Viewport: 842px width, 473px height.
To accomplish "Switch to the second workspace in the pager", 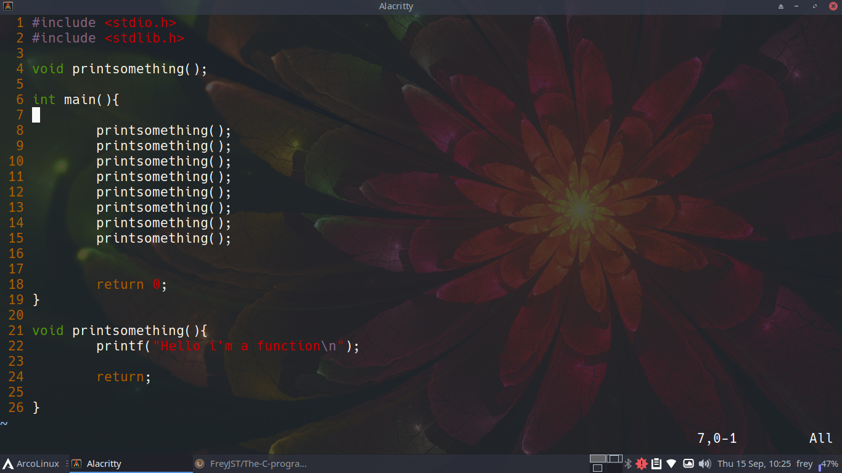I will 615,459.
